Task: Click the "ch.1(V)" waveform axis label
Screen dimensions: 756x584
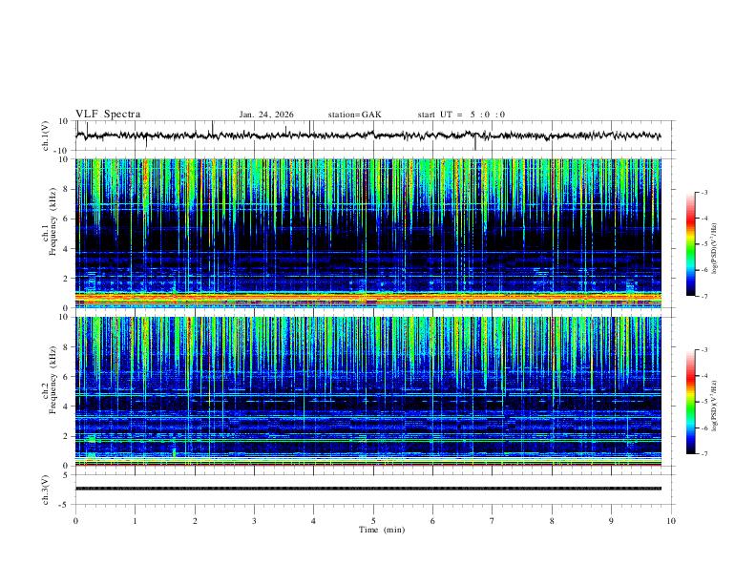Action: point(46,136)
